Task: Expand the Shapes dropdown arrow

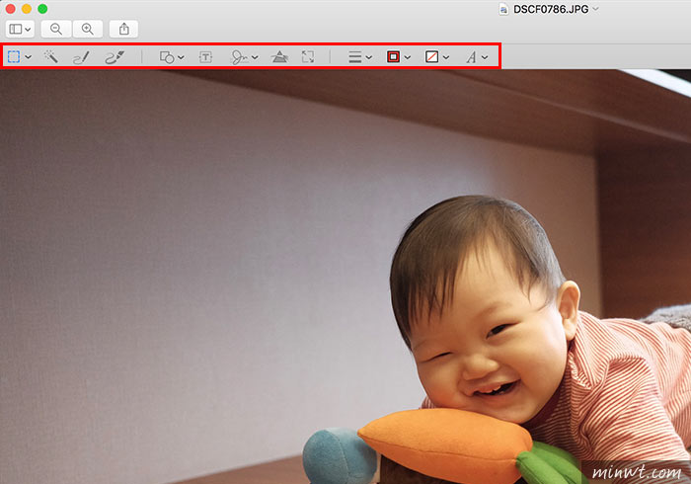Action: [181, 57]
